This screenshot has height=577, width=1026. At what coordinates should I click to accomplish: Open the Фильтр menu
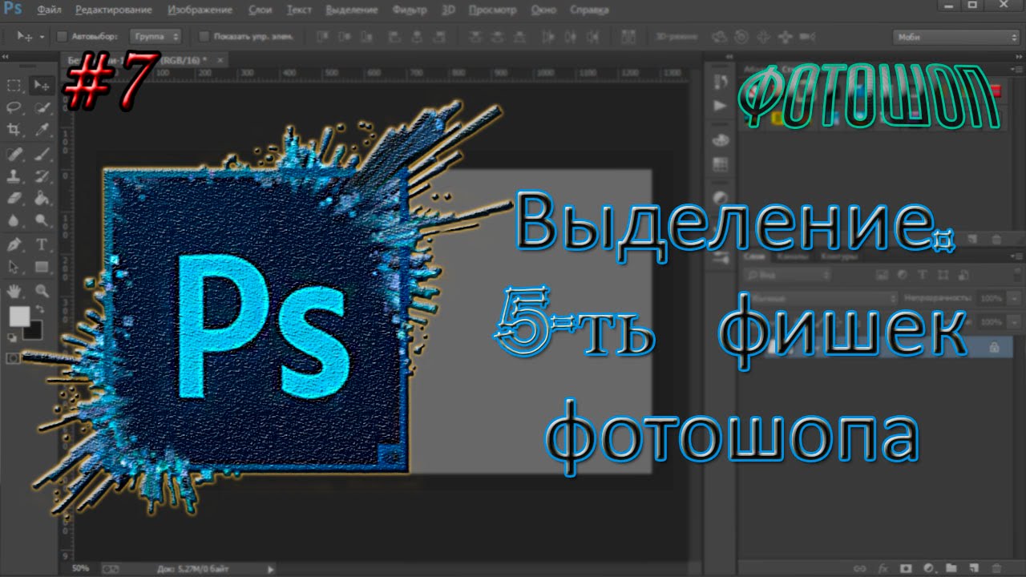tap(410, 10)
